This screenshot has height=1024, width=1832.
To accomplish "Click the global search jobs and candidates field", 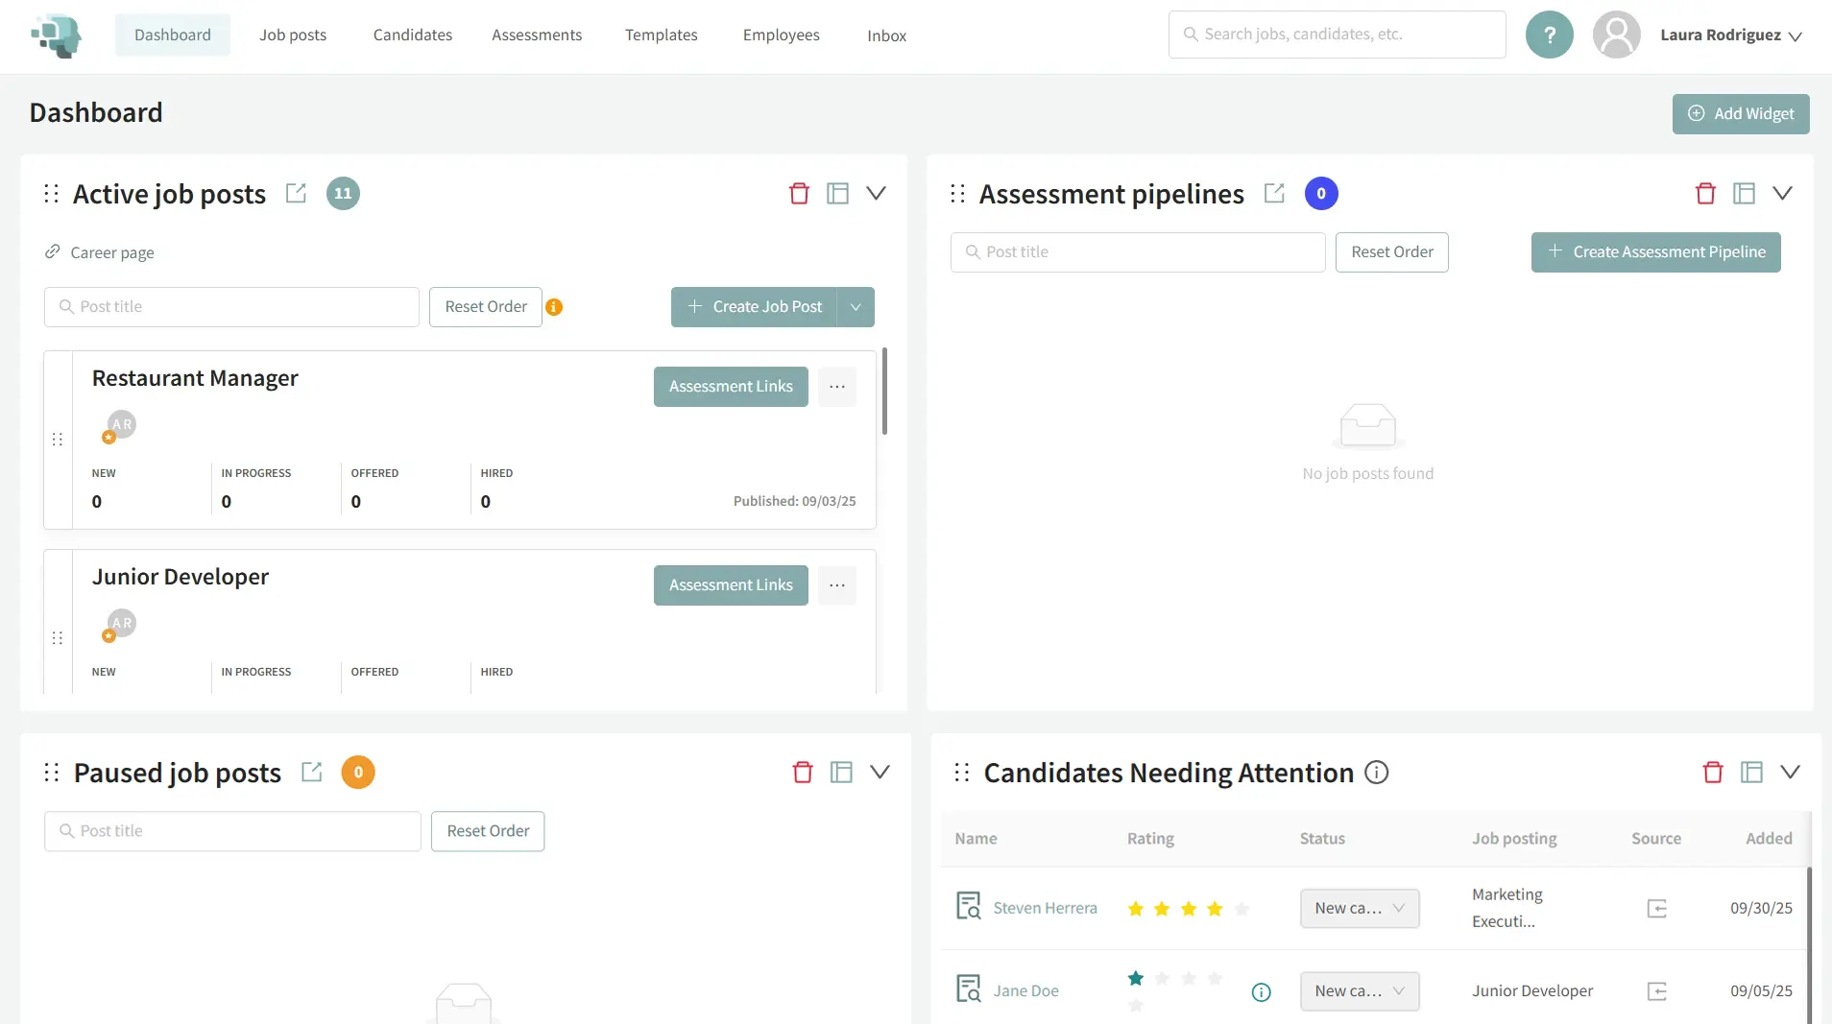I will 1337,35.
